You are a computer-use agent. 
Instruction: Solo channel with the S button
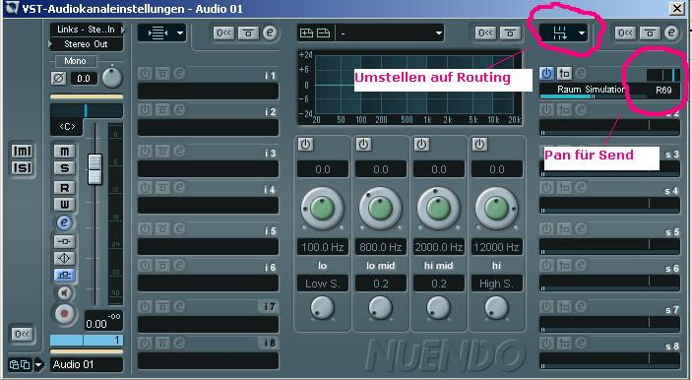click(64, 168)
